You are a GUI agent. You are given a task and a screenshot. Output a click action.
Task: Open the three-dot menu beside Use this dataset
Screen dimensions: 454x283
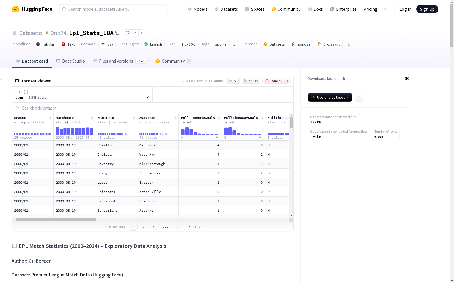[359, 97]
